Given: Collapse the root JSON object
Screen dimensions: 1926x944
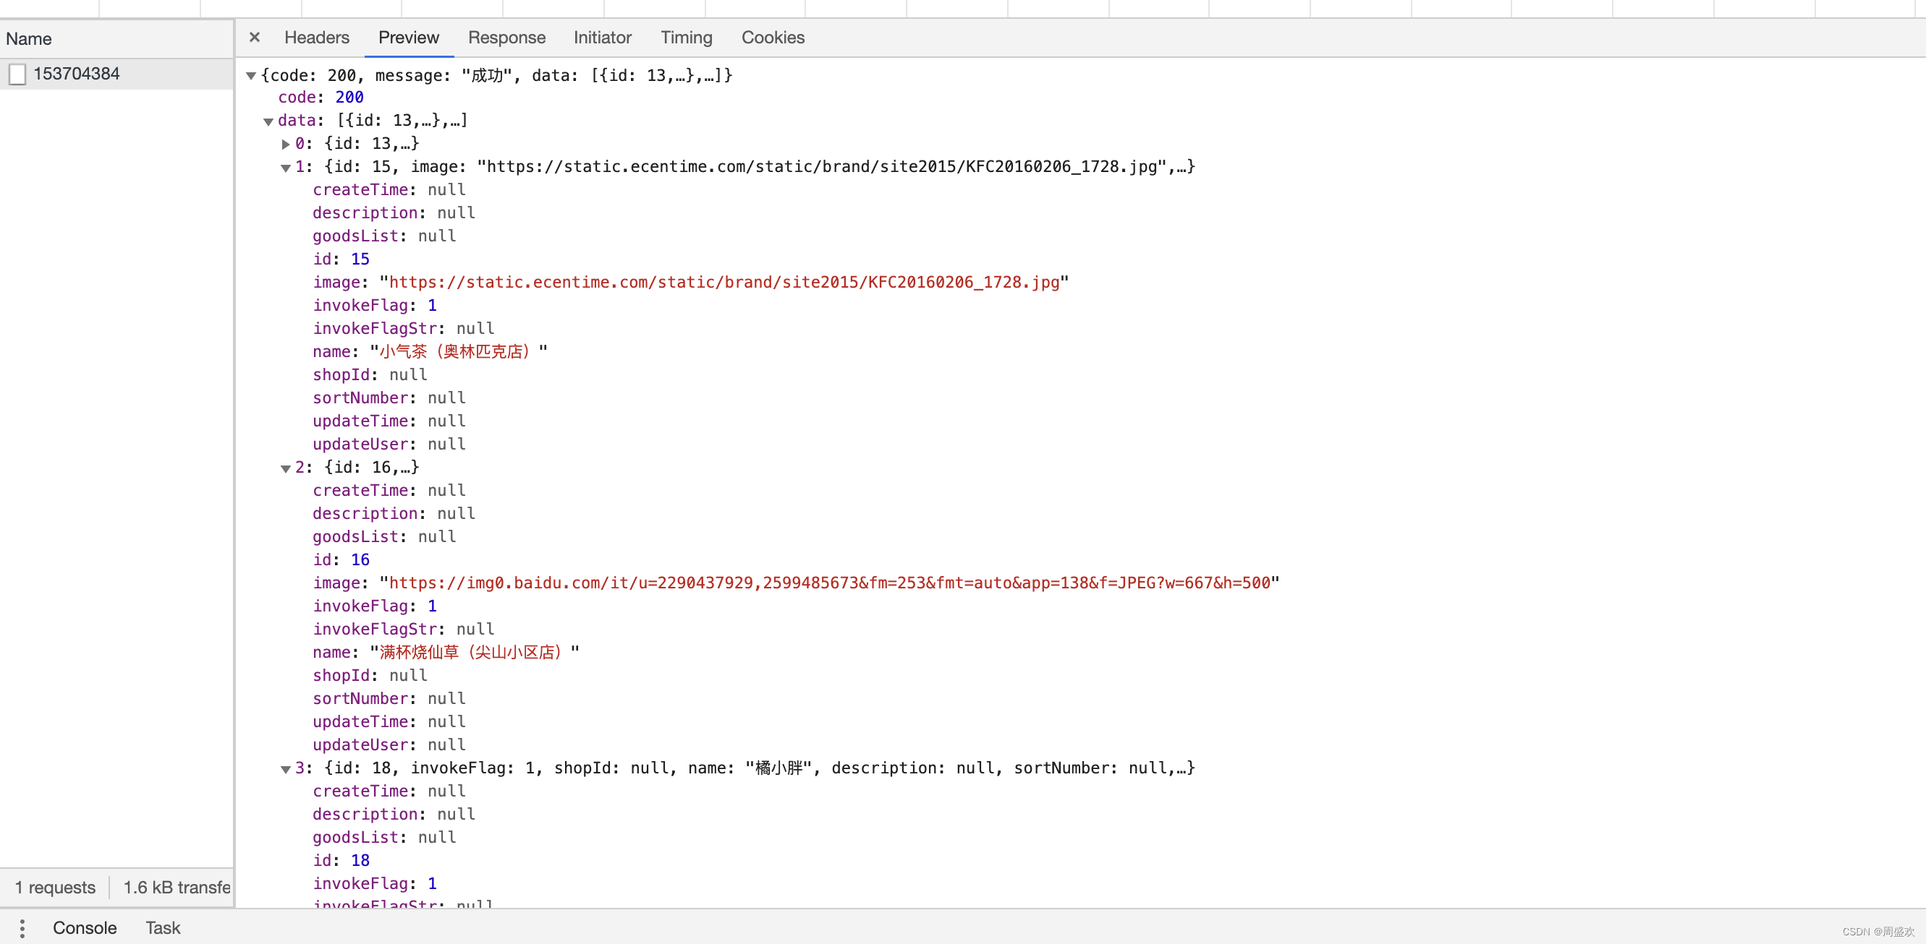Looking at the screenshot, I should coord(251,75).
